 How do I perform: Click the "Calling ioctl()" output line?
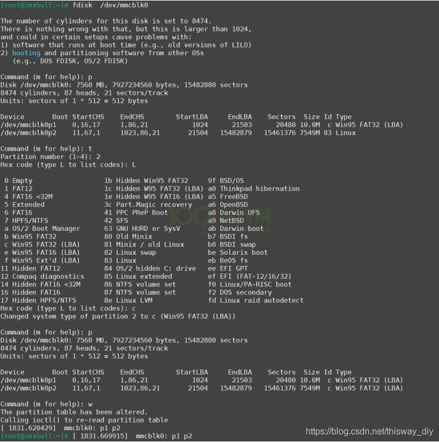click(x=84, y=420)
